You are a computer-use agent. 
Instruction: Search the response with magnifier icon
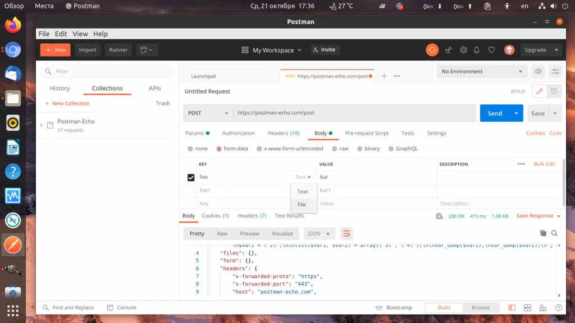554,233
